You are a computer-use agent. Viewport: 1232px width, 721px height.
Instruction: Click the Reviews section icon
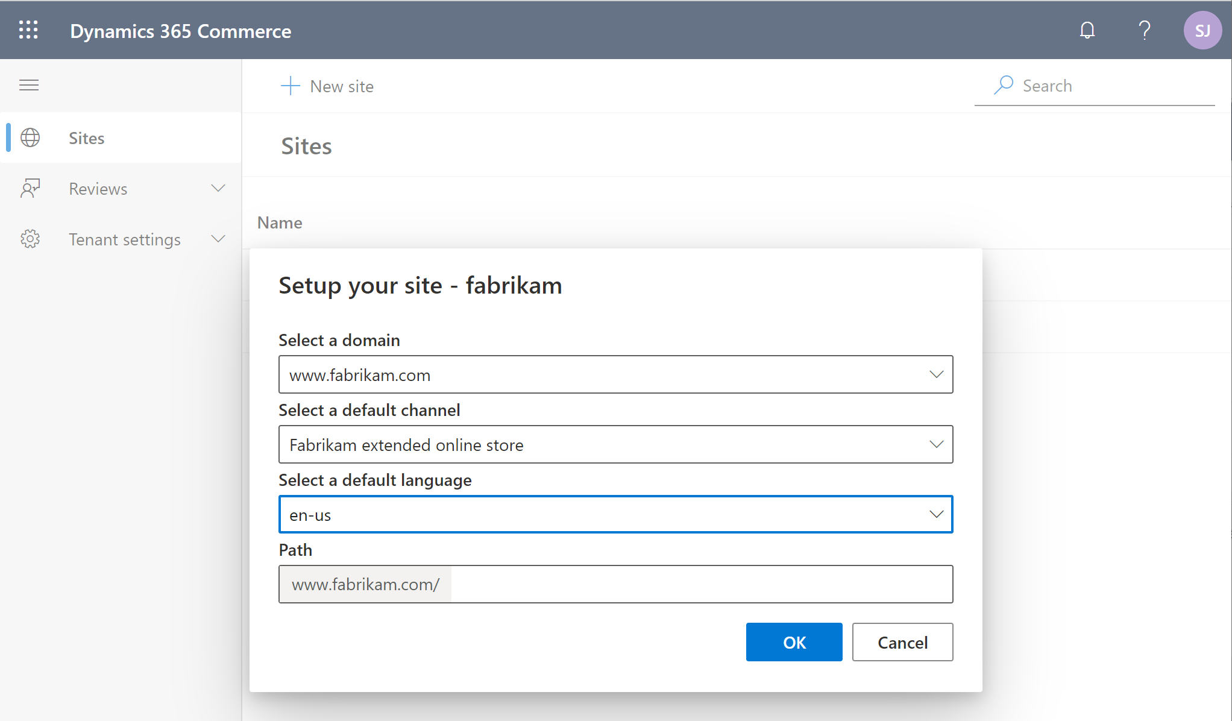(30, 188)
